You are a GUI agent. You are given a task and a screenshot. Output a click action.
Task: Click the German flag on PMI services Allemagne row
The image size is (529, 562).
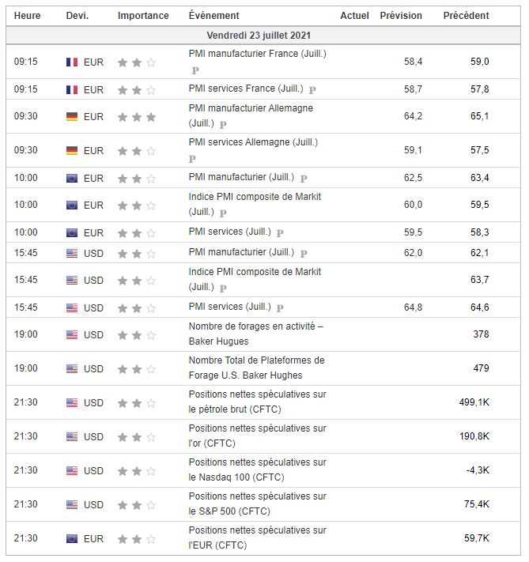72,150
